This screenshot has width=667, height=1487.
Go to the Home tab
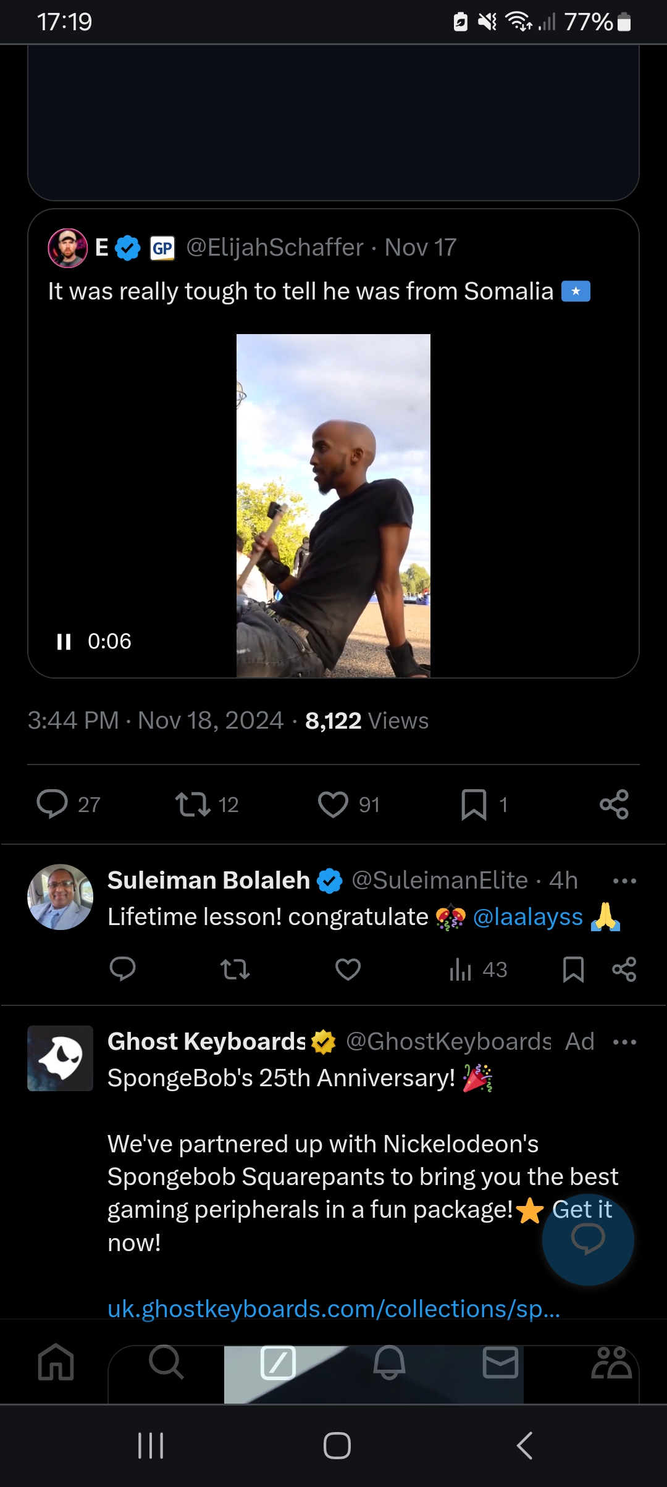(x=56, y=1362)
